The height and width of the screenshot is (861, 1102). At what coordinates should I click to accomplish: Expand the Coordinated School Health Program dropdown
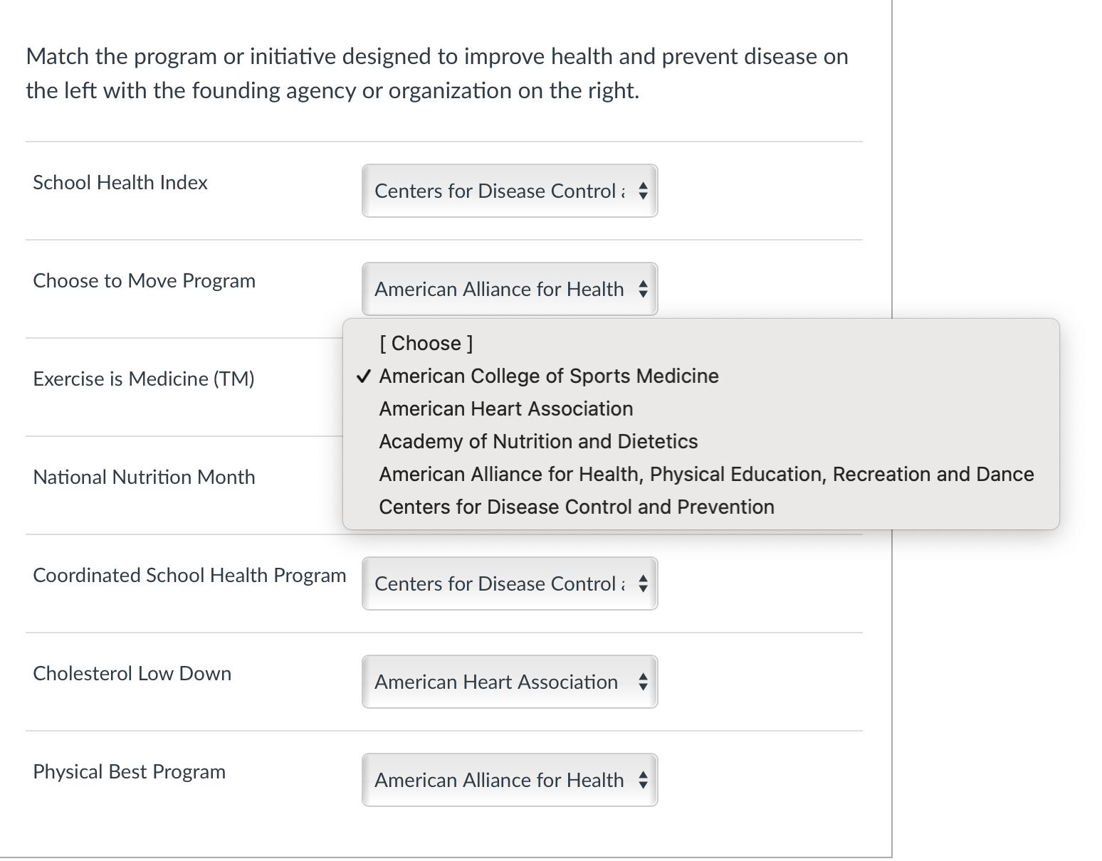click(x=509, y=583)
